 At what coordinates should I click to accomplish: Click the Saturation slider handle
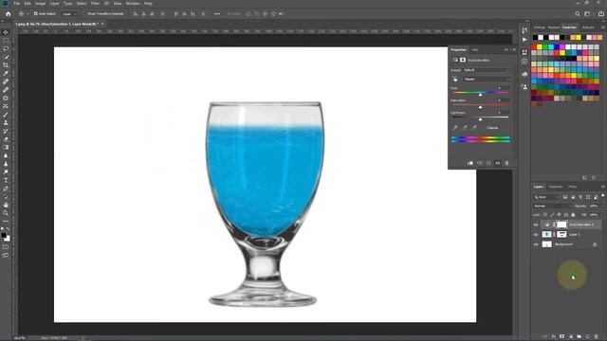click(x=481, y=107)
